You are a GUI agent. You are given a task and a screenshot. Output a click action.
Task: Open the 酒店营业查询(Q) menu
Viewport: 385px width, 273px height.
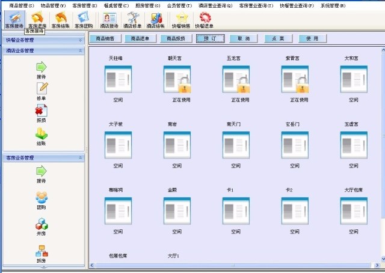(215, 5)
